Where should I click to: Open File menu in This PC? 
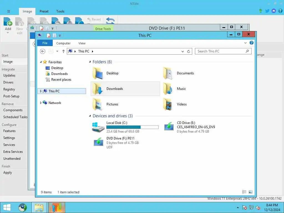pos(45,43)
